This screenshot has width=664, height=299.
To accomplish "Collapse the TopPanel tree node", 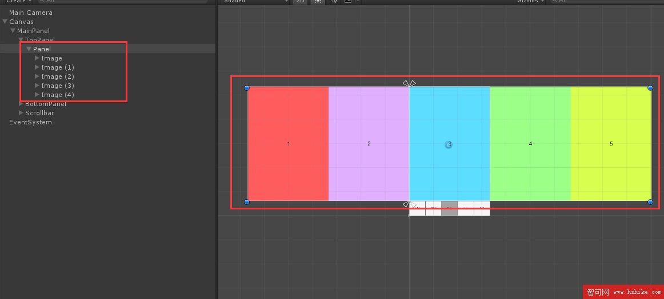I will tap(21, 40).
